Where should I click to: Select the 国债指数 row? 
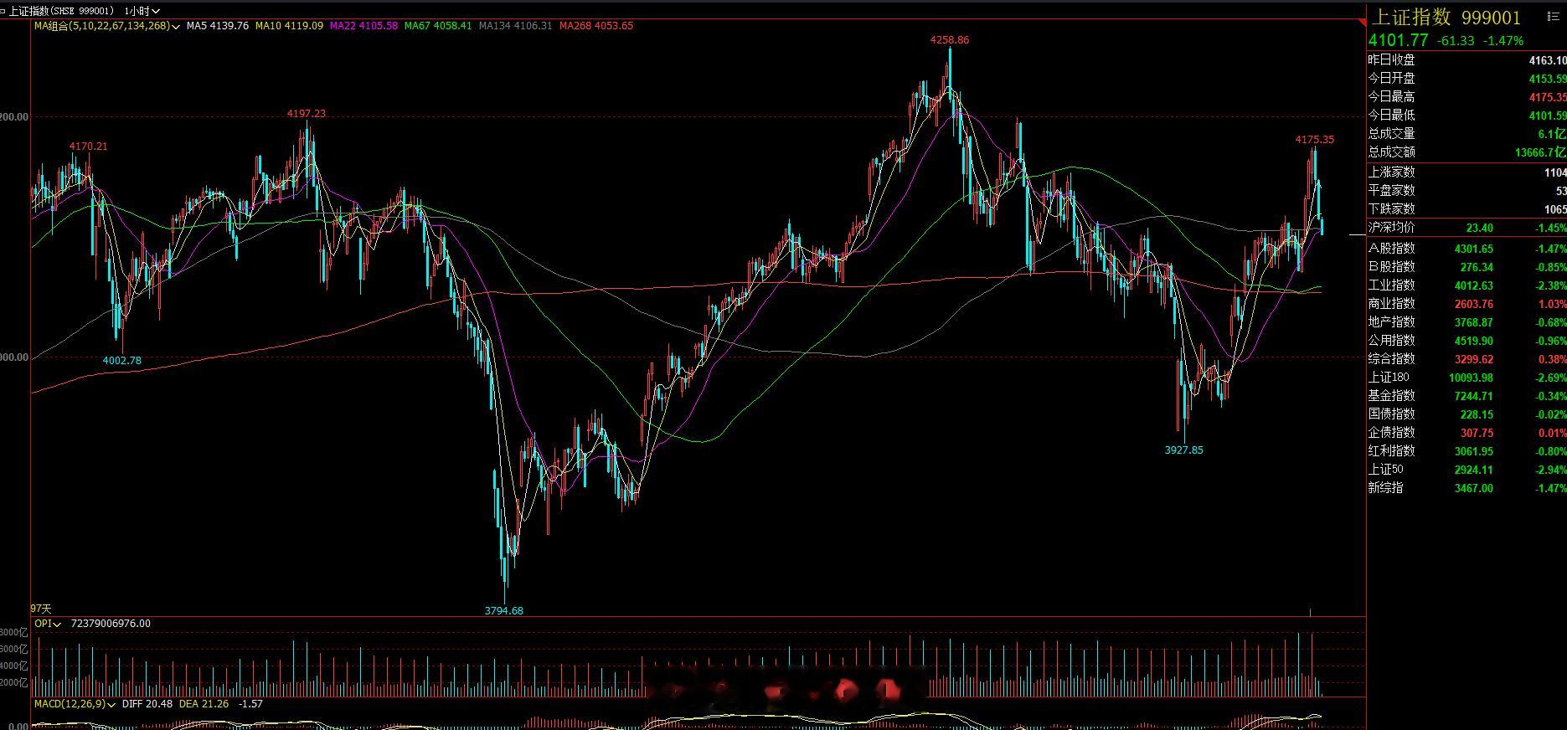point(1466,414)
